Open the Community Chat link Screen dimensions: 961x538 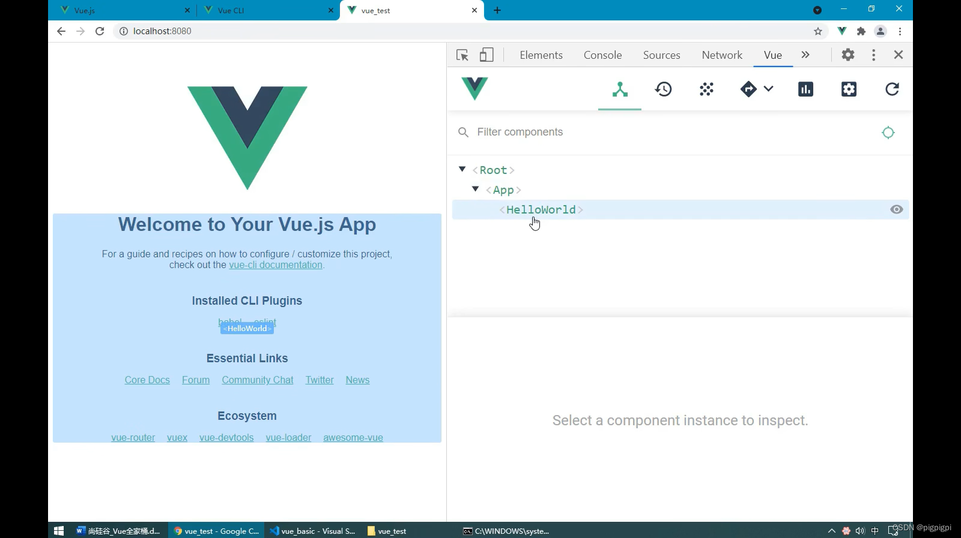[x=258, y=380]
